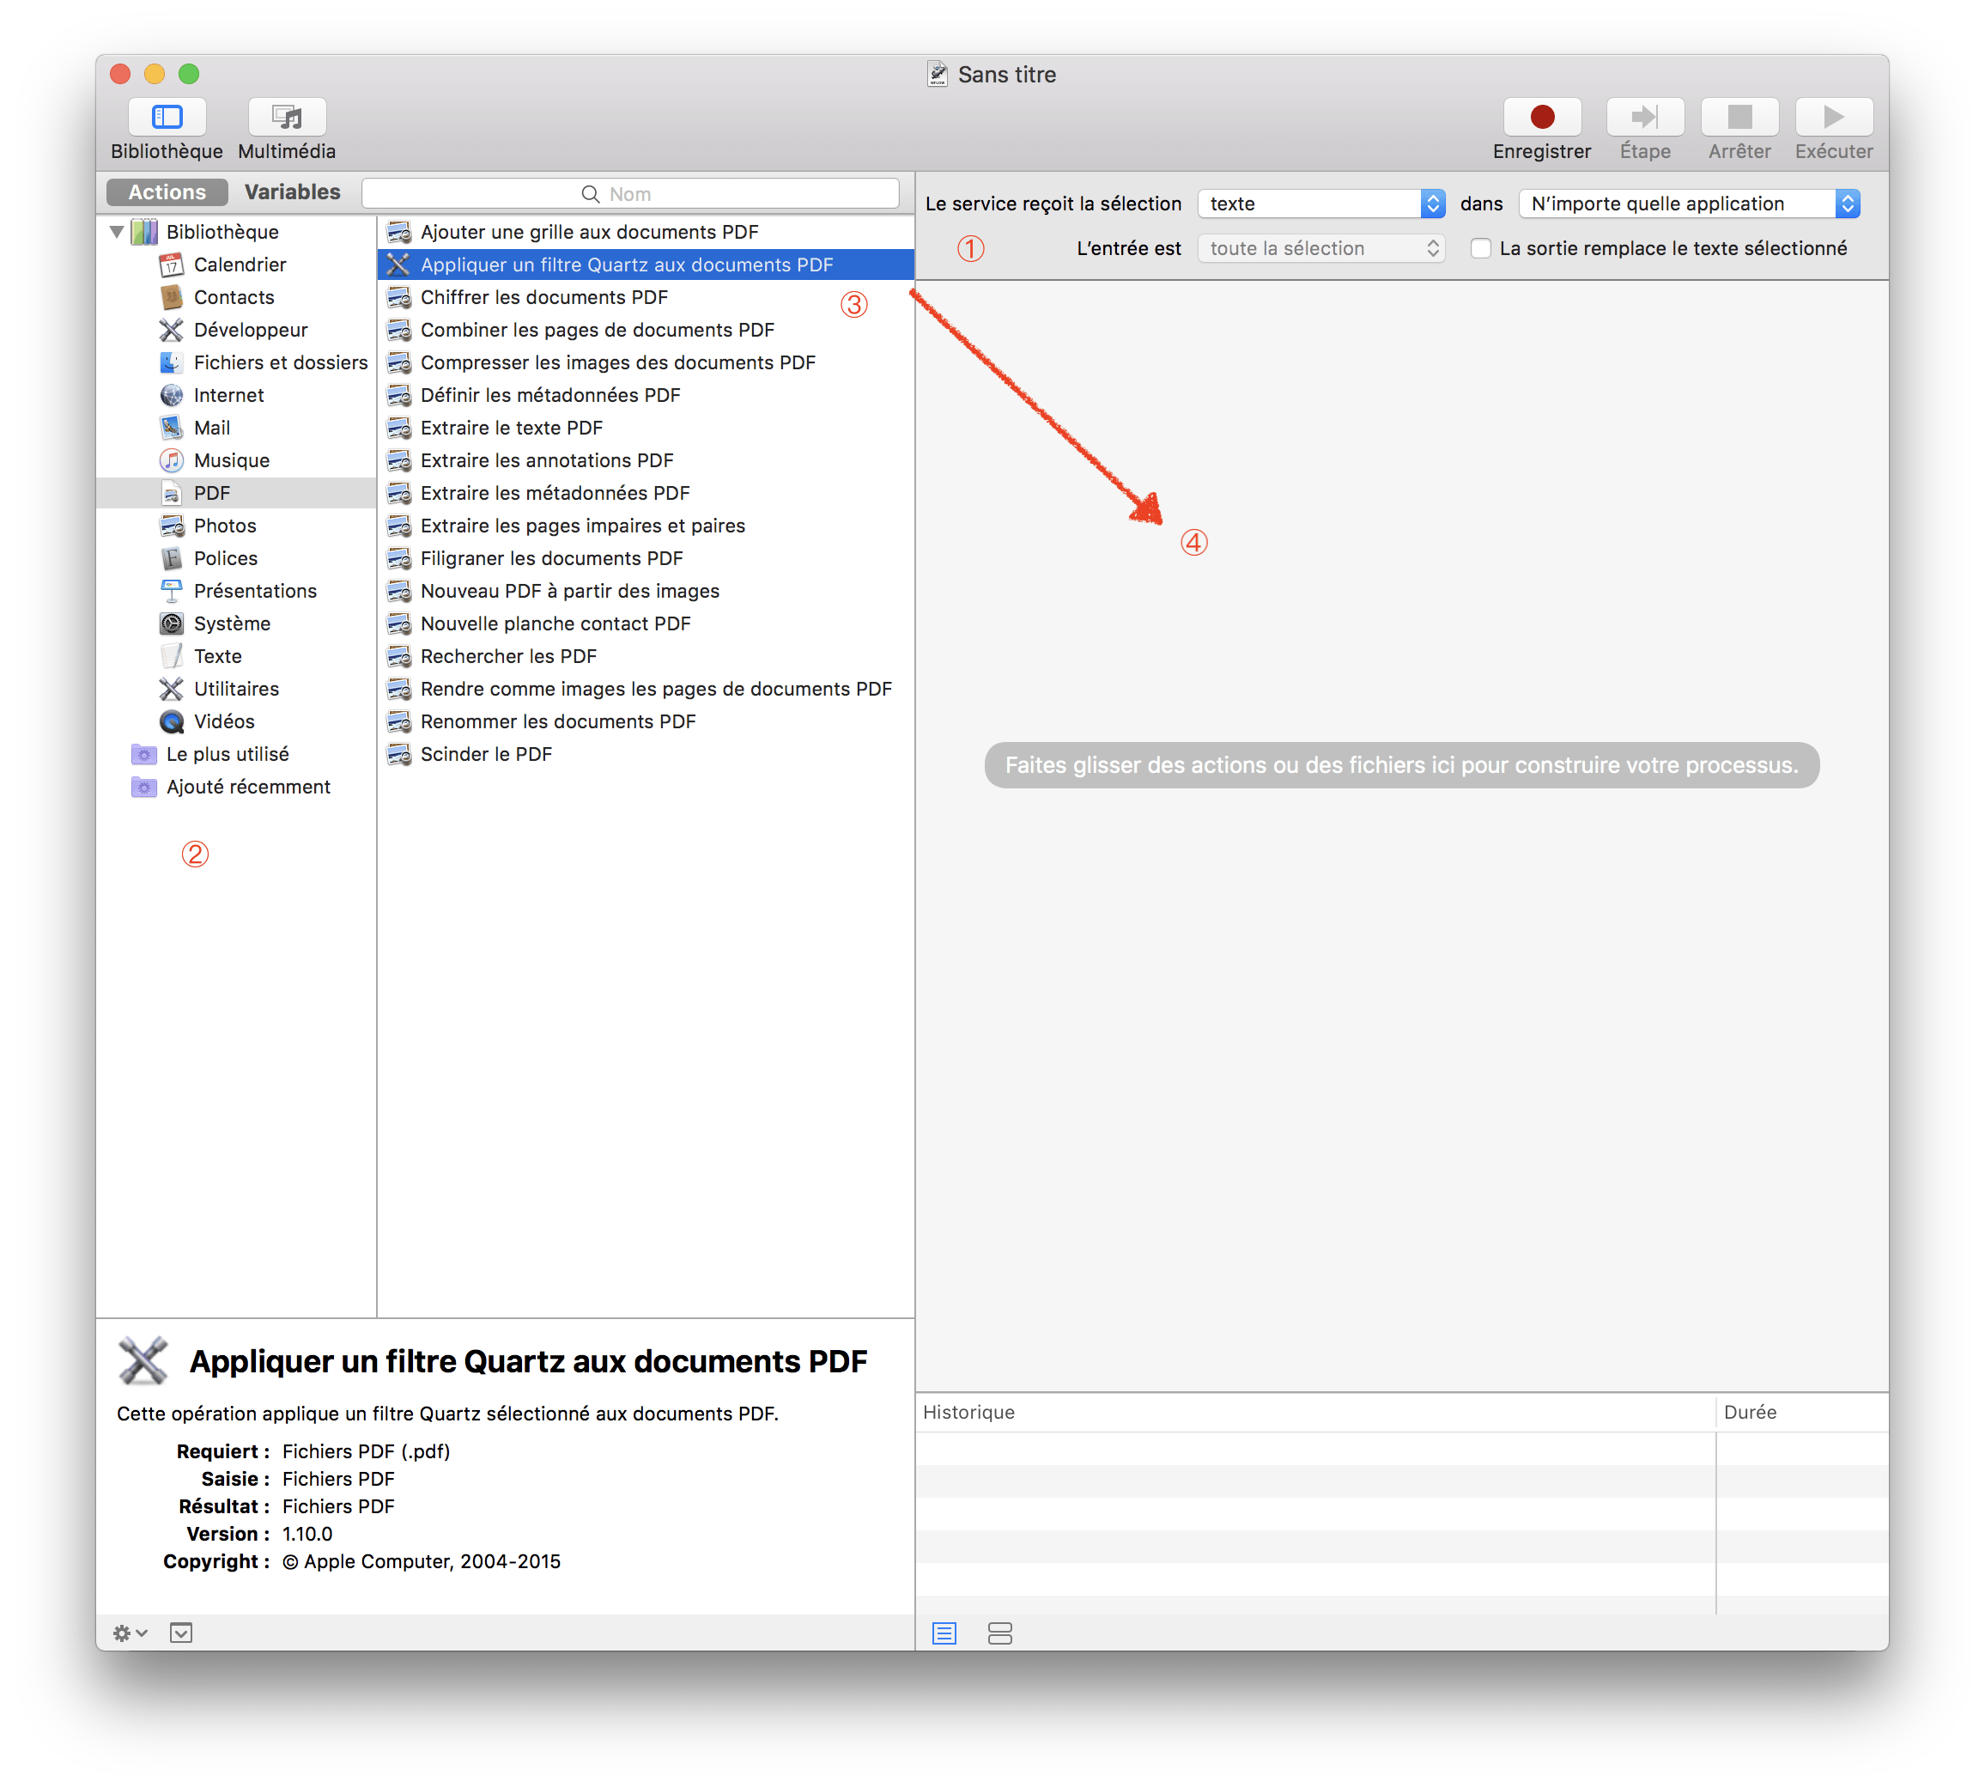Select Nouveau PDF à partir des images
This screenshot has width=1985, height=1788.
tap(646, 591)
